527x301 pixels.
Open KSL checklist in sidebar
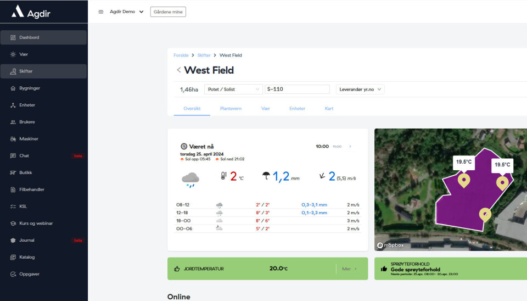[x=24, y=207]
